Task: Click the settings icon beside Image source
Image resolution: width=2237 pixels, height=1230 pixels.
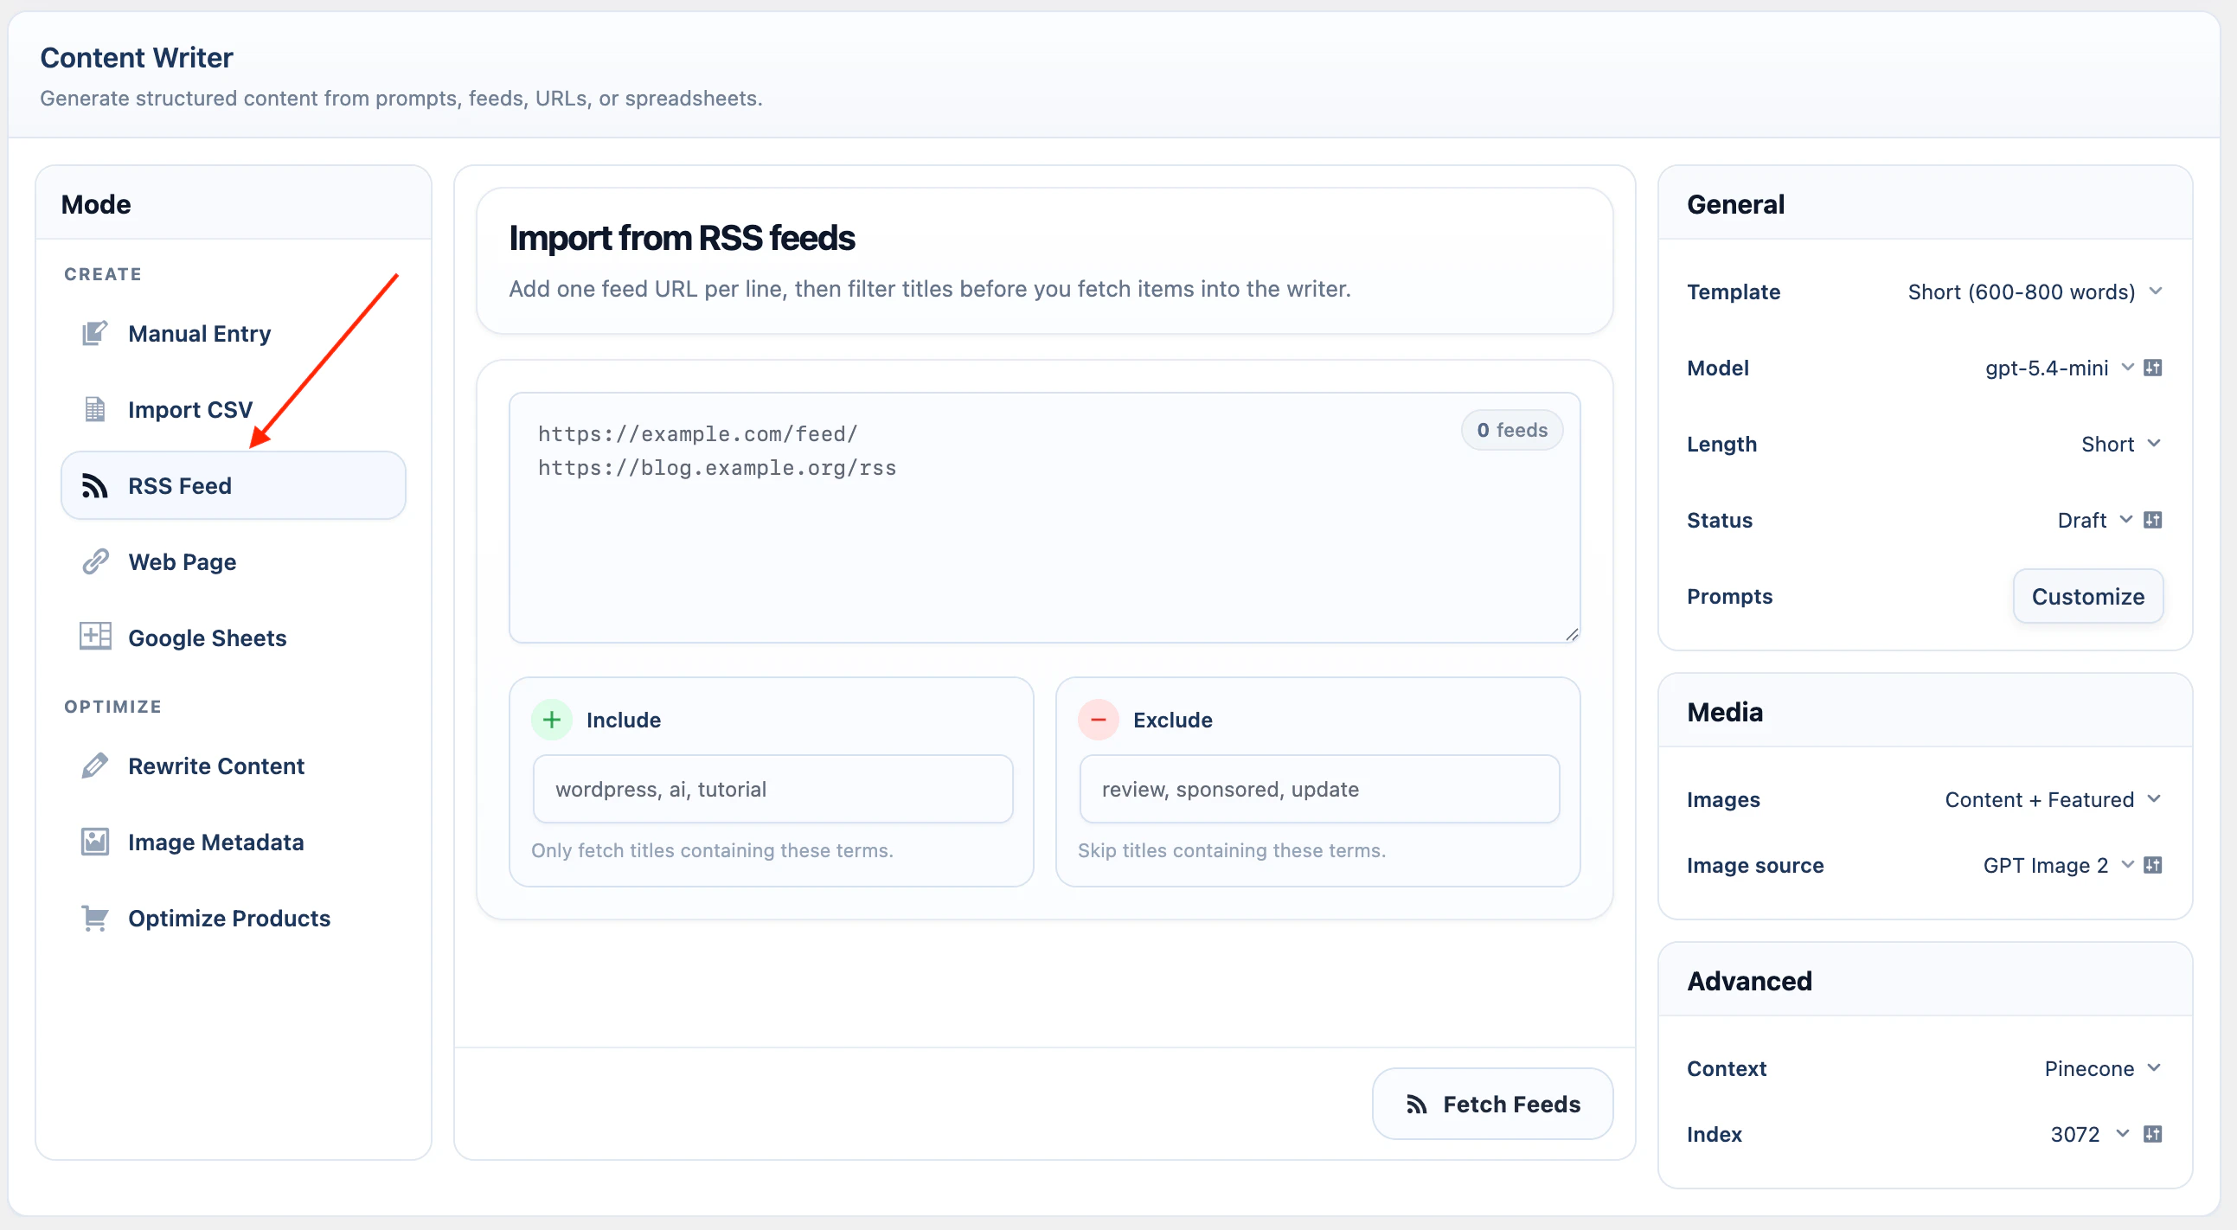Action: pyautogui.click(x=2153, y=865)
